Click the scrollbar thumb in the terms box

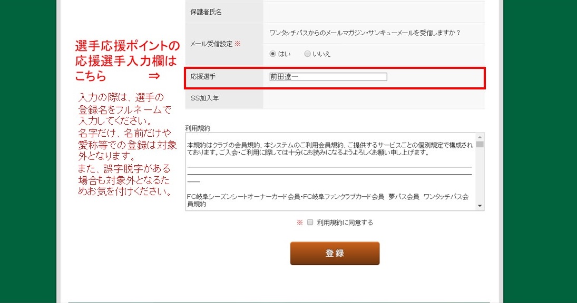480,145
